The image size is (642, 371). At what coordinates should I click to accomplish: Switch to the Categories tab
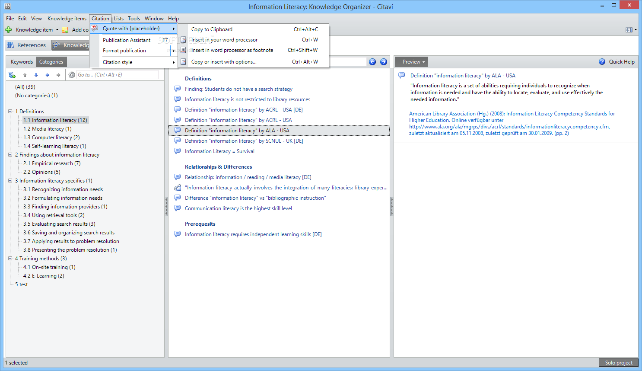51,62
